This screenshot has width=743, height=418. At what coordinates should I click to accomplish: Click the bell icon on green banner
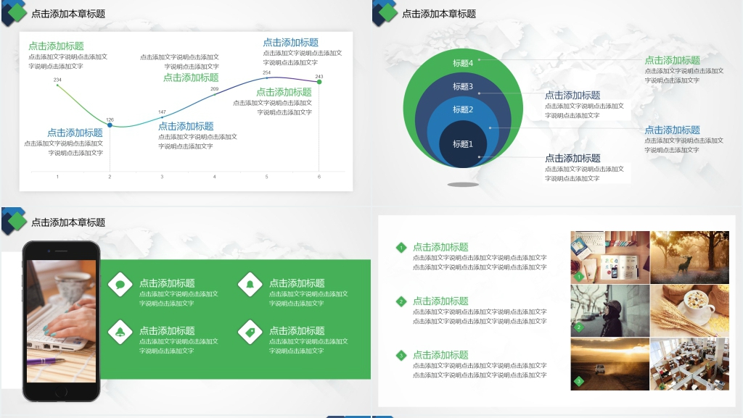coord(250,284)
